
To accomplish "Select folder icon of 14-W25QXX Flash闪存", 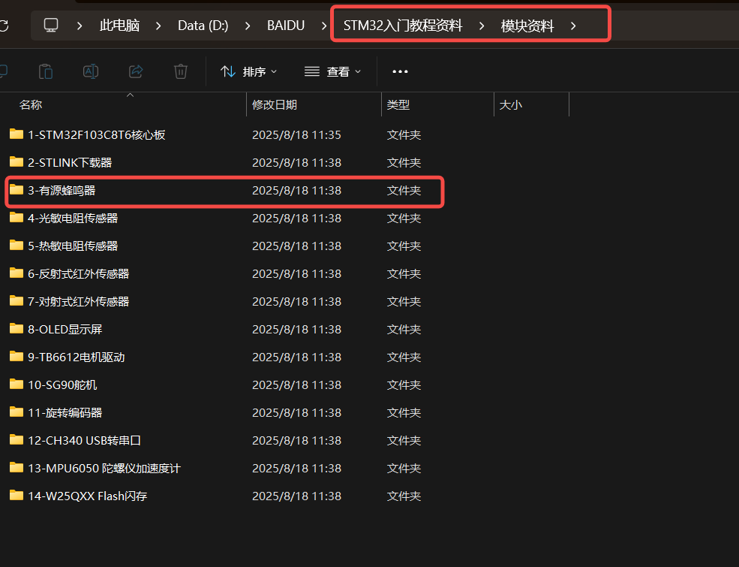I will pos(17,496).
